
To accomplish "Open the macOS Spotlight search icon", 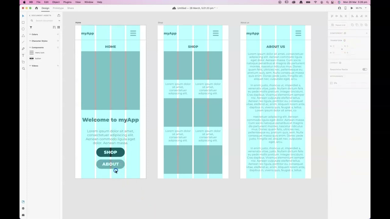I will (328, 2).
